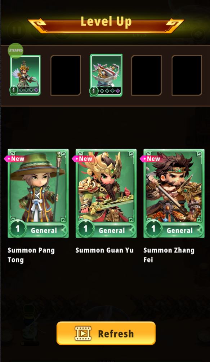
Task: Tap the New badge on Pang Tong card
Action: click(14, 159)
